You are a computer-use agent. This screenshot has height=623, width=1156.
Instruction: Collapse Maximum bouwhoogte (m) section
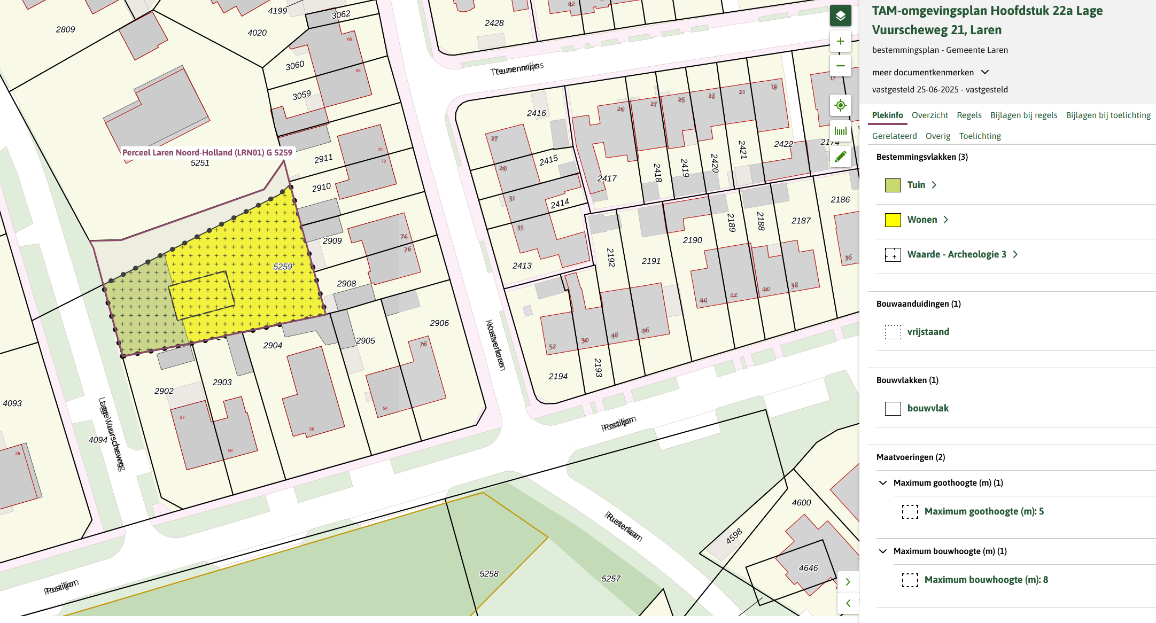883,551
